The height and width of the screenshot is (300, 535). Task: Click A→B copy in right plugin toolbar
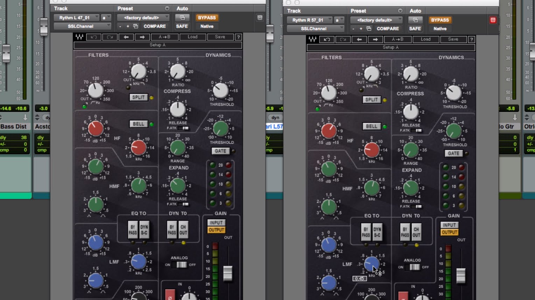point(397,39)
